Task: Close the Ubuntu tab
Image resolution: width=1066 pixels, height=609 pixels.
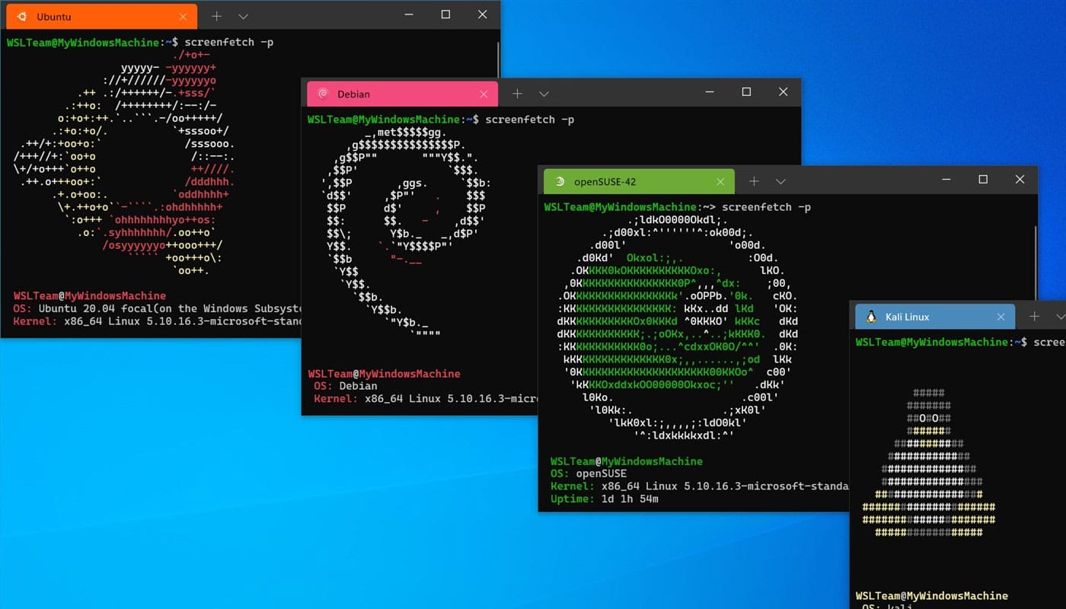Action: (x=184, y=16)
